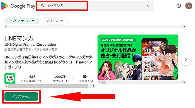Click the LINEマンガ app icon

(x=10, y=78)
